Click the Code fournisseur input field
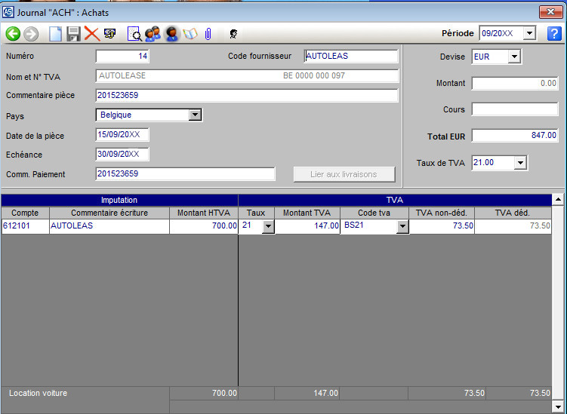This screenshot has width=567, height=414. (x=350, y=56)
